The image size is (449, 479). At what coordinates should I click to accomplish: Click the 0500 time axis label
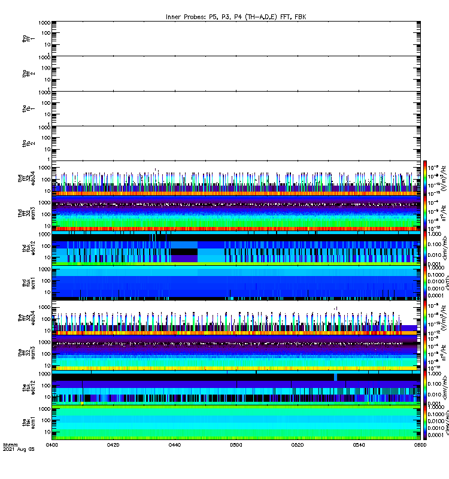click(x=236, y=445)
